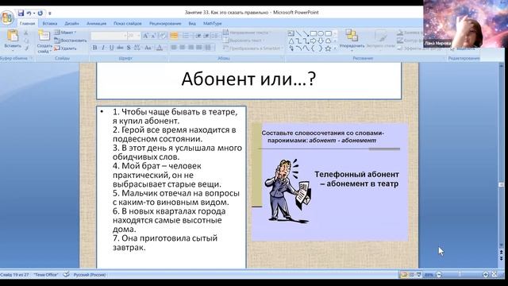The height and width of the screenshot is (286, 508).
Task: Open the Показ слайдов ribbon tab
Action: tap(127, 23)
